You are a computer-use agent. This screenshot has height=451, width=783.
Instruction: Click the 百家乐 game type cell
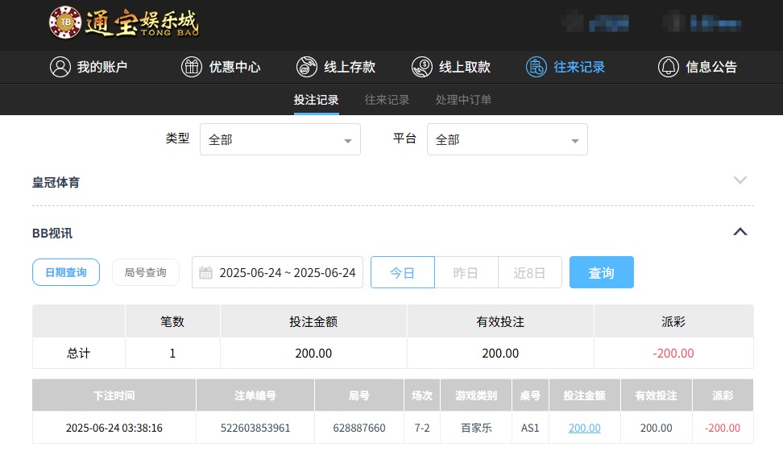[x=476, y=428]
